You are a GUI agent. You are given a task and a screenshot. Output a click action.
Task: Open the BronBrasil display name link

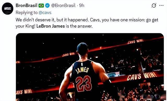[27, 5]
